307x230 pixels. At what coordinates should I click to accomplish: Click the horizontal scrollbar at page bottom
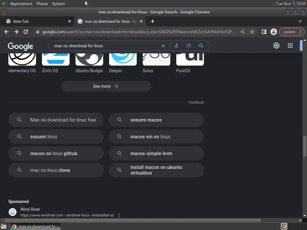pyautogui.click(x=133, y=220)
